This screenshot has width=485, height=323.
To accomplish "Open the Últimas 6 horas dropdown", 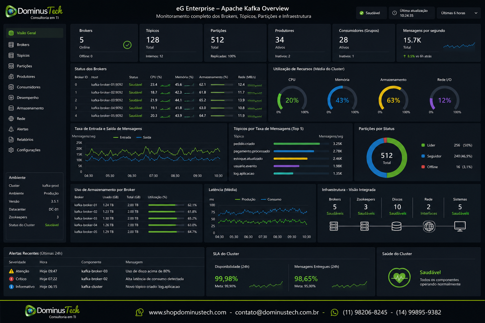I will (x=459, y=13).
